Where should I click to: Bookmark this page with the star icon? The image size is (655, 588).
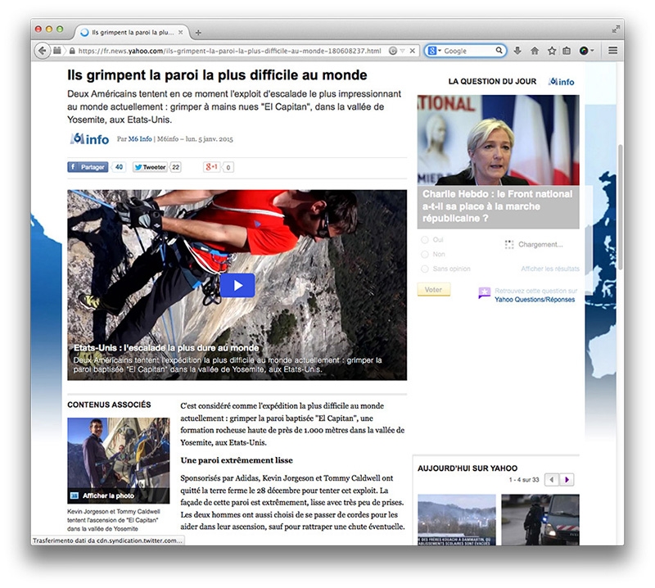(552, 51)
